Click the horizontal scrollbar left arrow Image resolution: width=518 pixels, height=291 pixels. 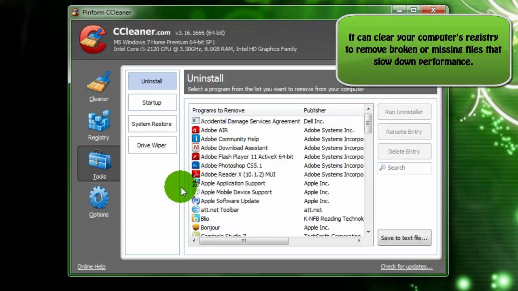click(194, 240)
